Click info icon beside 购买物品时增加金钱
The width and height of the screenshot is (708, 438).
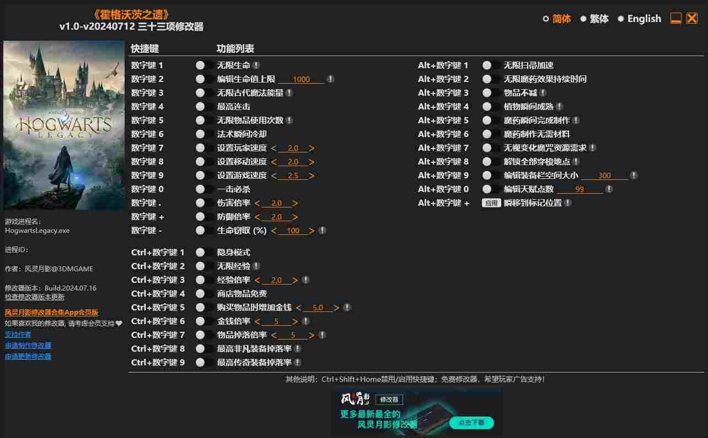347,307
